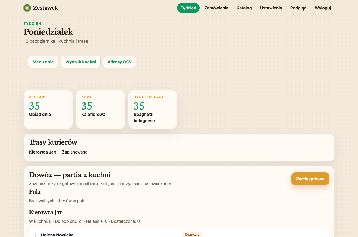Go to Zamówienia in the navigation
This screenshot has height=237, width=358.
click(216, 8)
